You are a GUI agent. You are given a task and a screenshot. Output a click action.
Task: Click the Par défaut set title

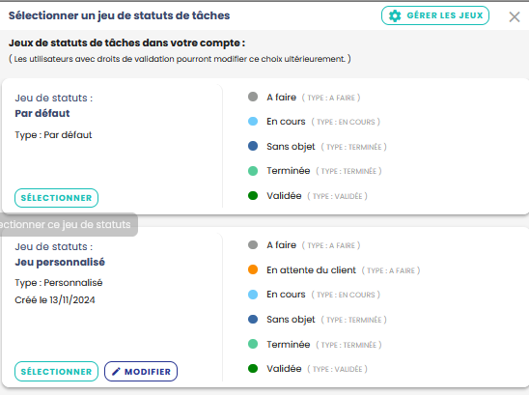click(42, 113)
